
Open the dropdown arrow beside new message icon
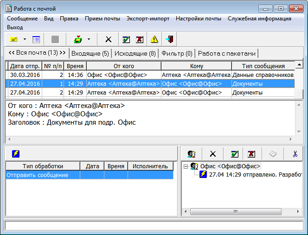(x=25, y=39)
